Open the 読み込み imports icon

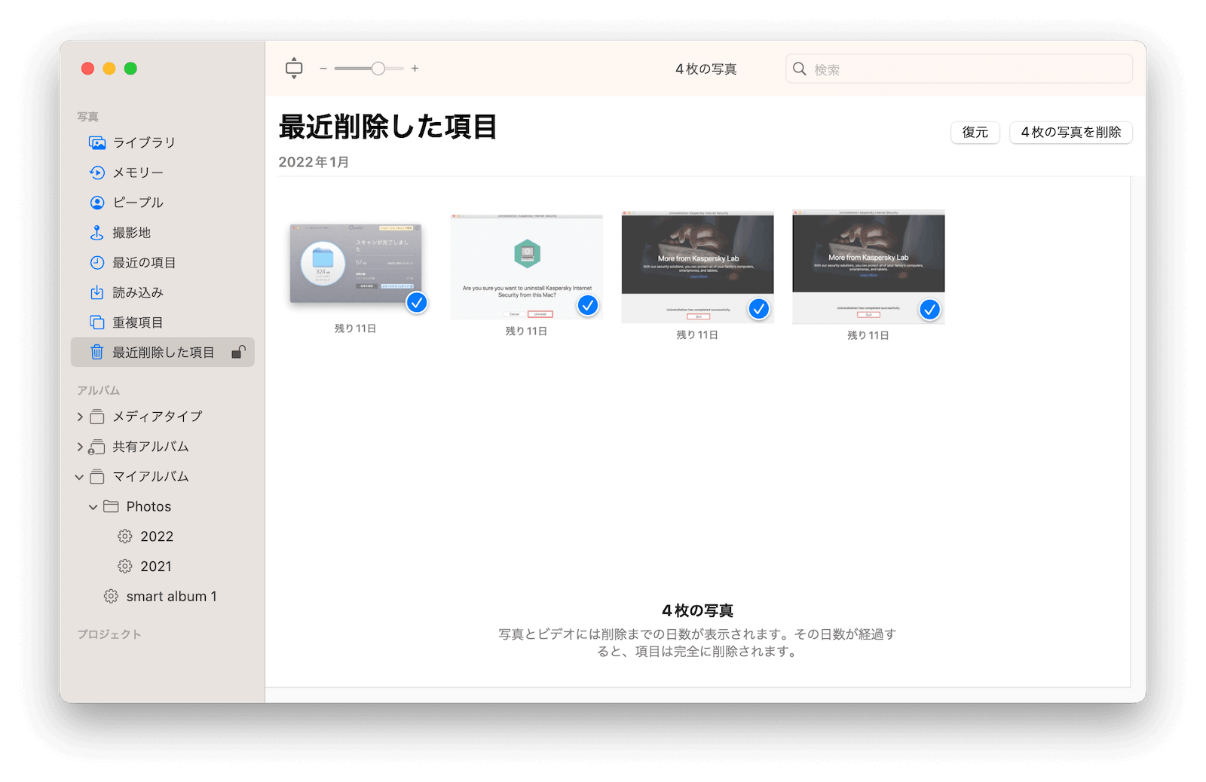[97, 292]
